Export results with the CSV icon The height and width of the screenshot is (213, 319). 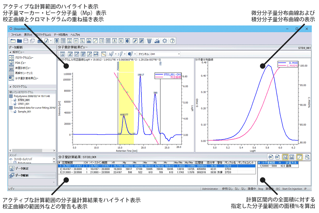point(278,157)
